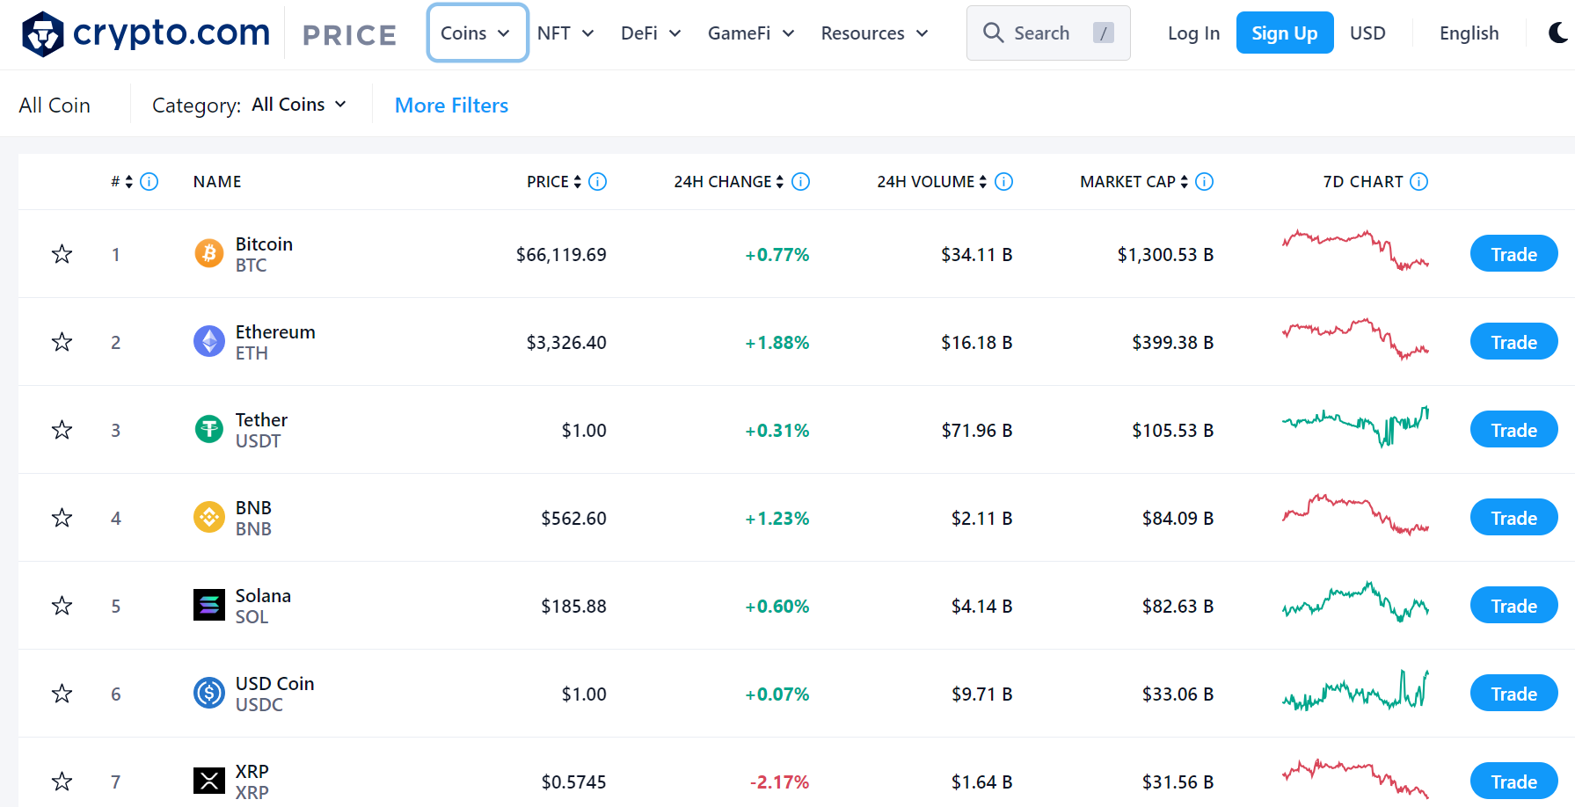The image size is (1575, 807).
Task: Show info icon next to 7D CHART
Action: pos(1419,181)
